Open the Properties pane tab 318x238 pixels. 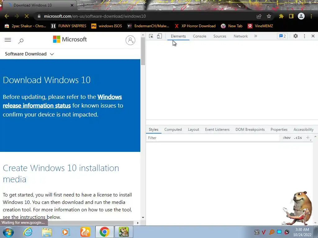coord(279,130)
